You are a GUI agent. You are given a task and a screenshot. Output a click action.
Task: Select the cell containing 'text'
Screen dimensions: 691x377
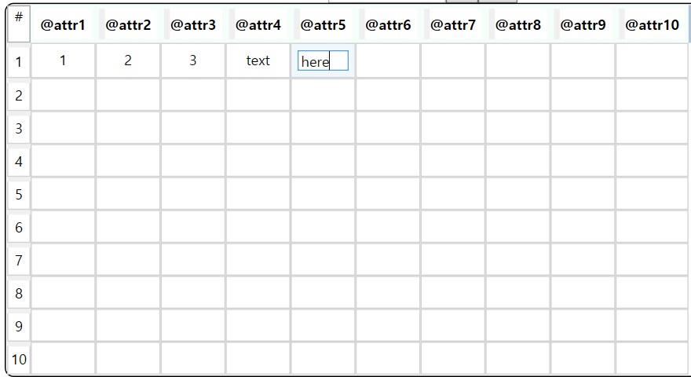tap(258, 60)
